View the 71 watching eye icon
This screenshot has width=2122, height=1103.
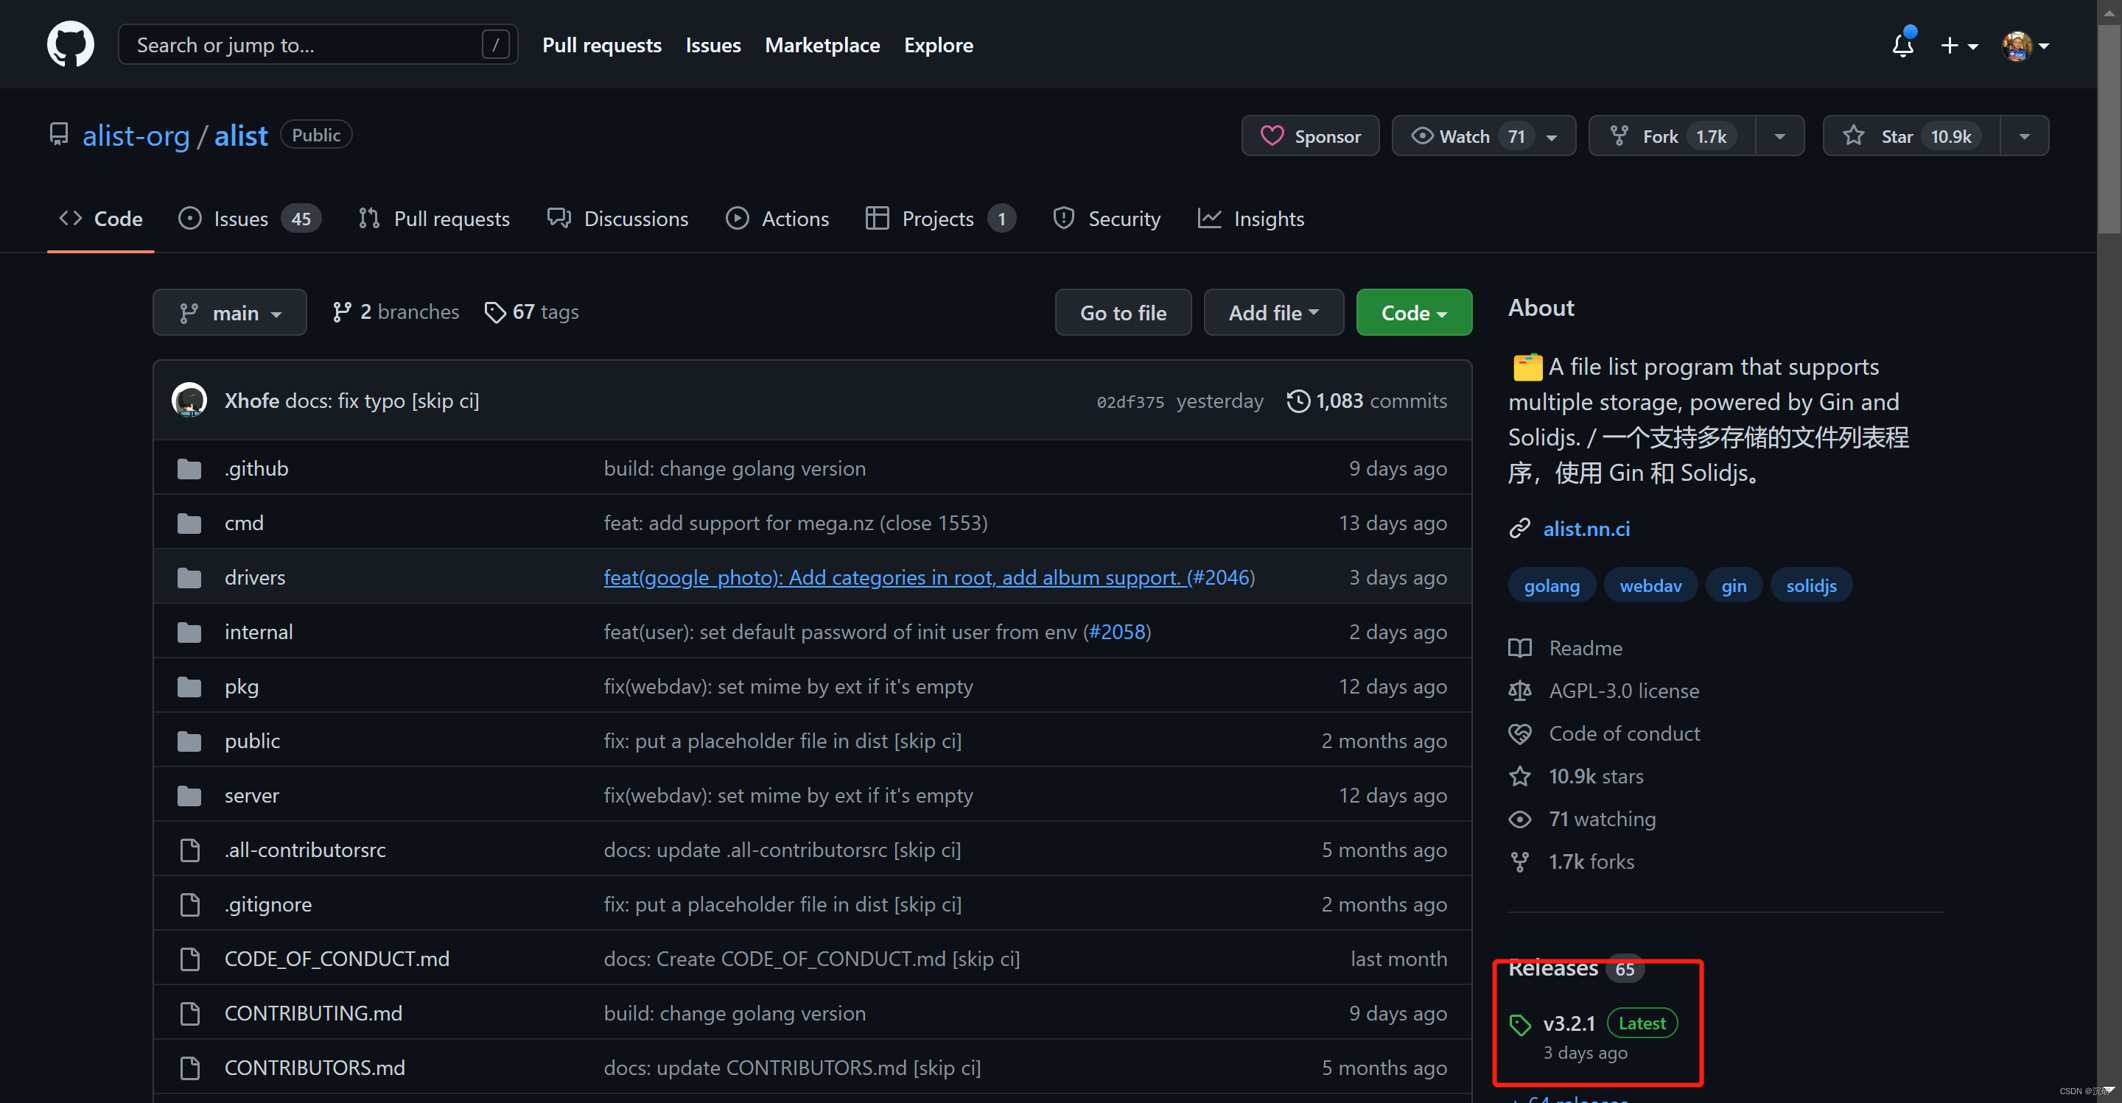tap(1520, 819)
